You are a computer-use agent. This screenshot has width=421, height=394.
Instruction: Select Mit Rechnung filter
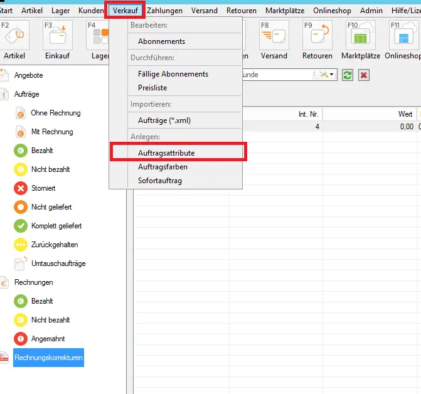point(52,132)
